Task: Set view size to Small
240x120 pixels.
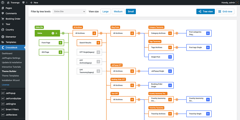Action: point(131,11)
